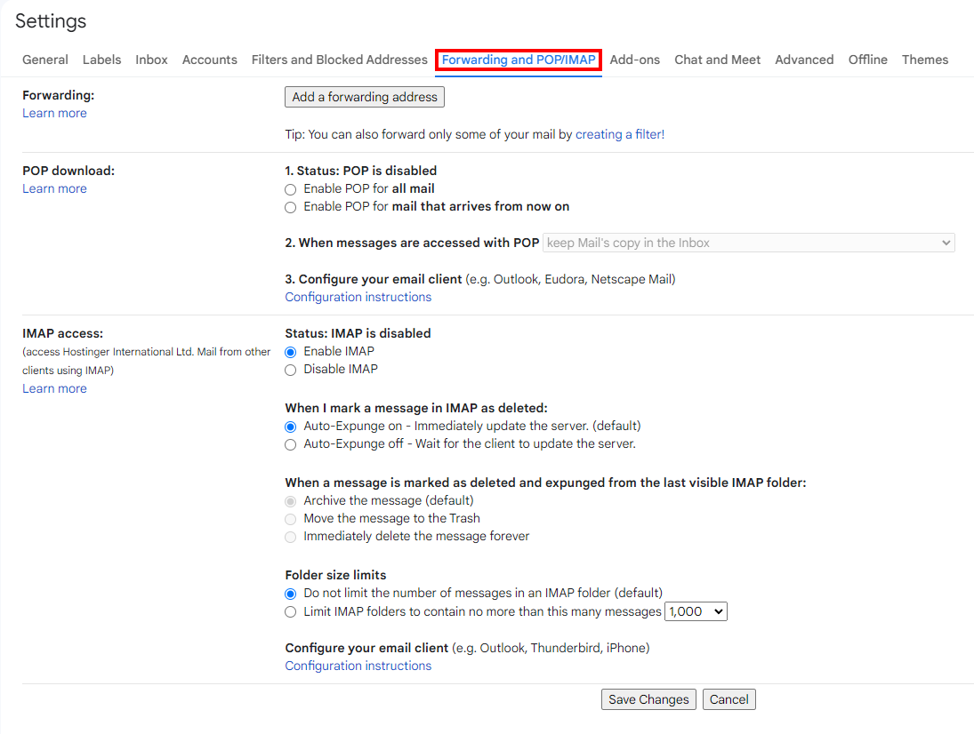Select Auto-Expunge on option
This screenshot has height=734, width=974.
click(x=290, y=427)
